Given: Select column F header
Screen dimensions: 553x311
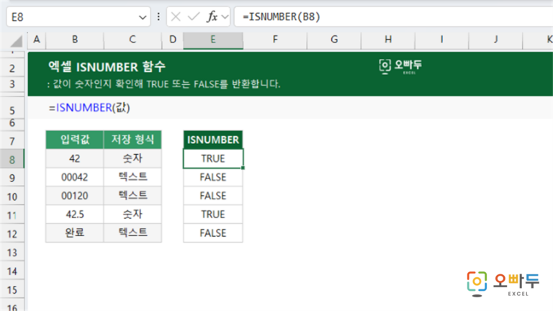Looking at the screenshot, I should [275, 40].
